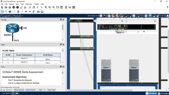Open the Tools menu
This screenshot has width=169, height=95.
(x=22, y=4)
